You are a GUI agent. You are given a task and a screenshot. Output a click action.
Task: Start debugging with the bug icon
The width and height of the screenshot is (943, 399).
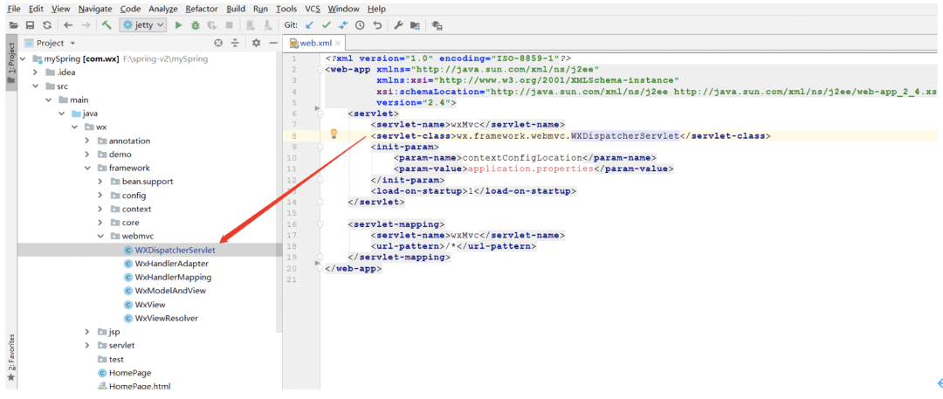coord(195,25)
